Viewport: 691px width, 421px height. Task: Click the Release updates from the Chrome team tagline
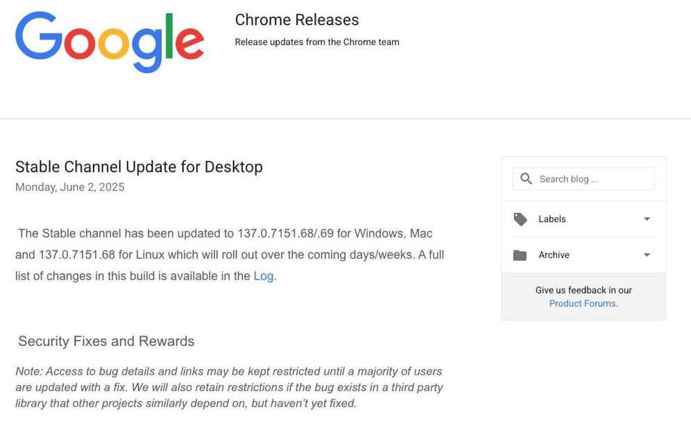pyautogui.click(x=317, y=42)
